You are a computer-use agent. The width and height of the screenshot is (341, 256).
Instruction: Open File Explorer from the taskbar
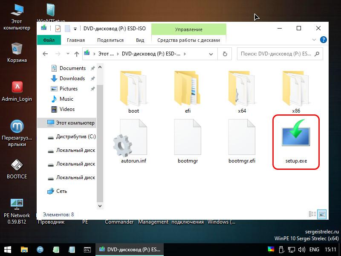pyautogui.click(x=24, y=250)
